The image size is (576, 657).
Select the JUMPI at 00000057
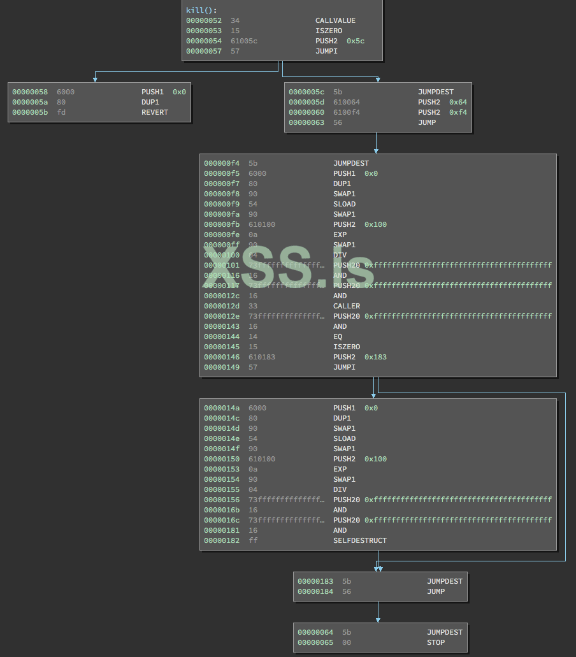[x=326, y=51]
